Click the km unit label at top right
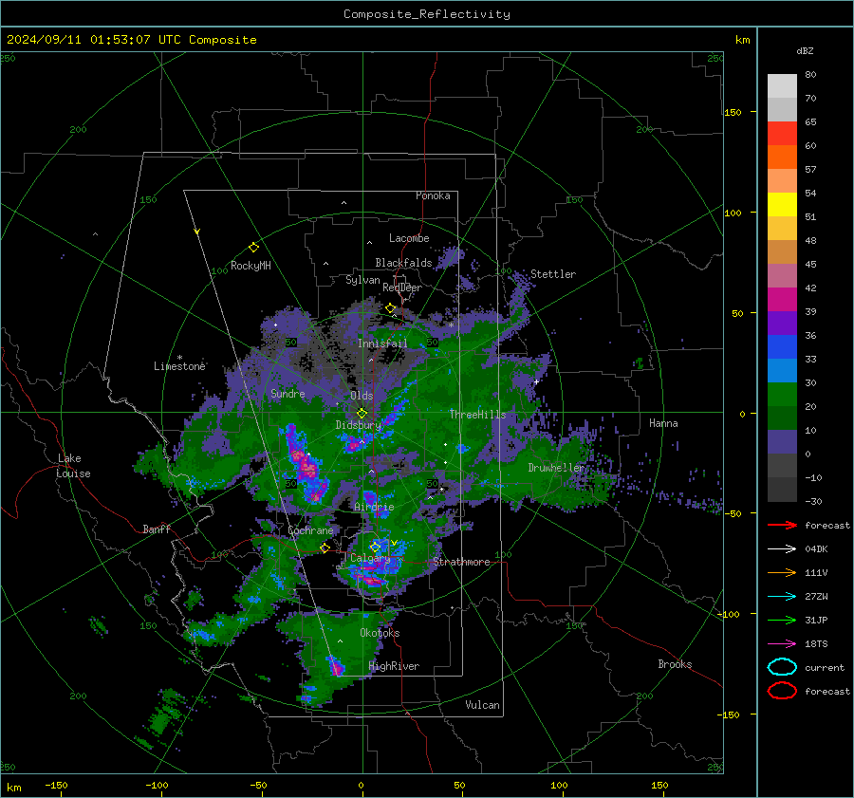The height and width of the screenshot is (798, 854). click(742, 40)
